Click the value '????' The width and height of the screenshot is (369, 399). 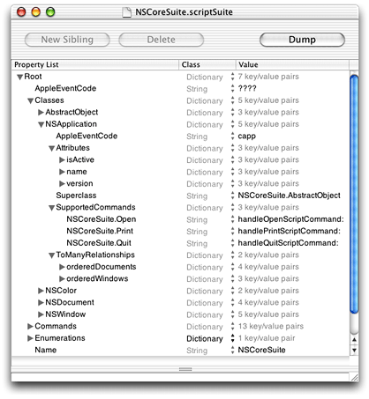[247, 88]
